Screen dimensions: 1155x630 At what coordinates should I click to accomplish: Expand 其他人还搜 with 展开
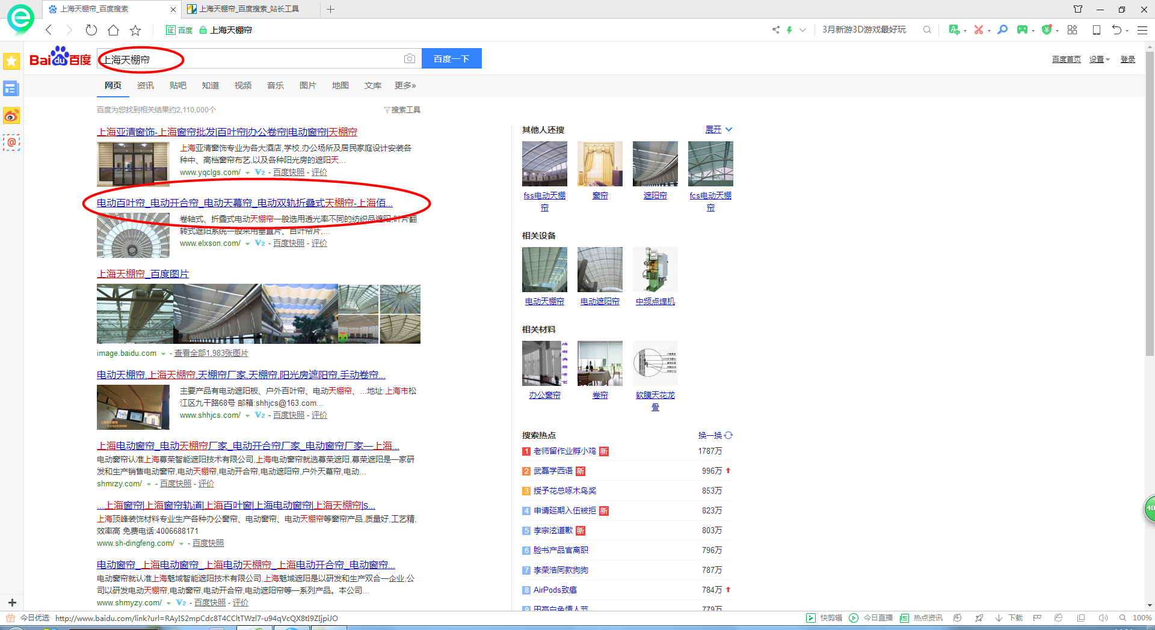pyautogui.click(x=719, y=130)
